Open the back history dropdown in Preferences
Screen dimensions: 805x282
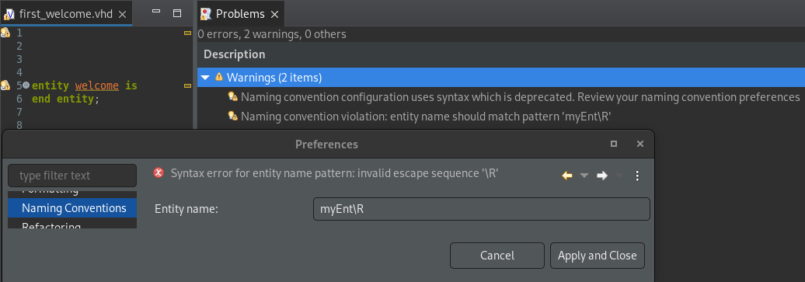click(x=584, y=176)
